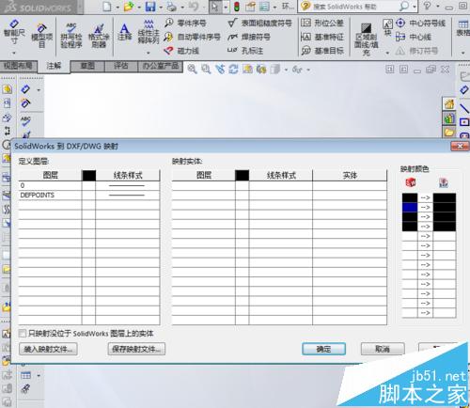Click the Print icon in title toolbar

(x=172, y=7)
